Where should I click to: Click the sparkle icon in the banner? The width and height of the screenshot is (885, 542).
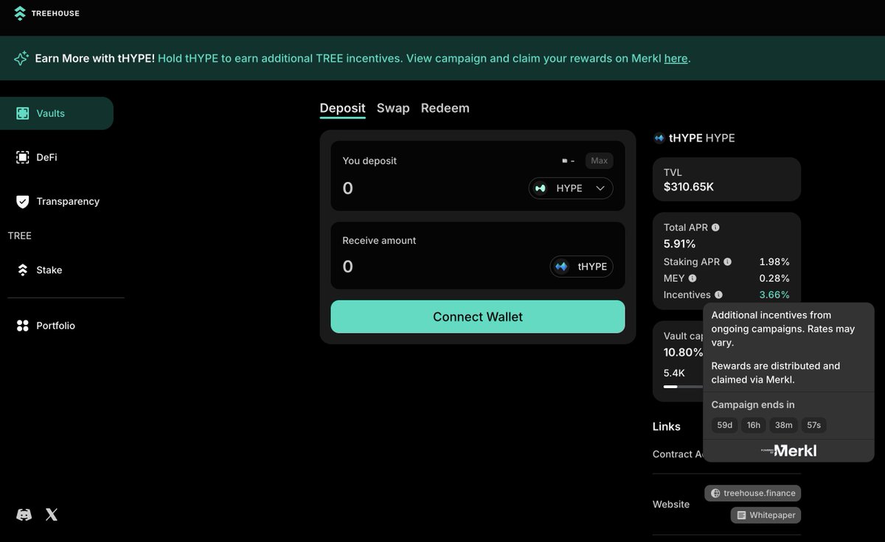[21, 58]
